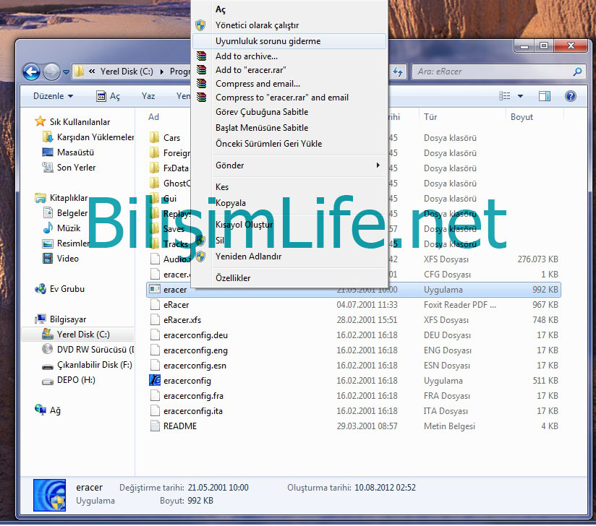Click the Forward navigation arrow button
The width and height of the screenshot is (596, 526).
point(51,72)
